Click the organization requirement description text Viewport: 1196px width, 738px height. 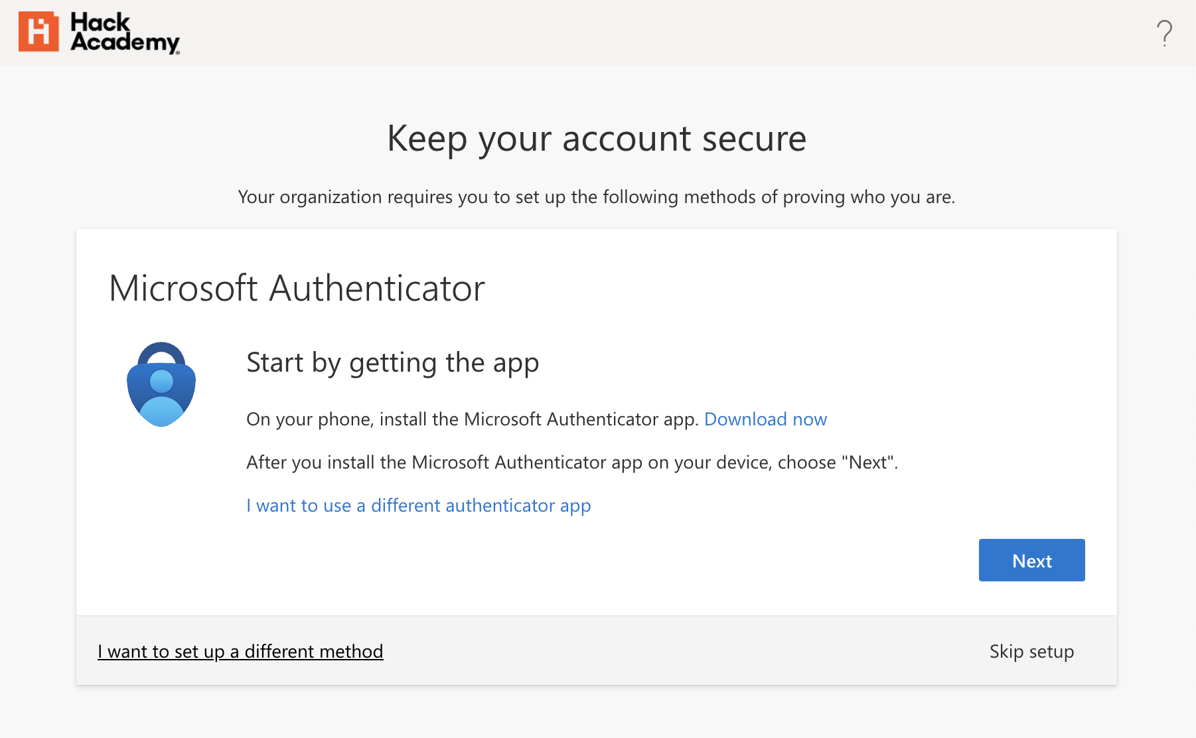597,197
